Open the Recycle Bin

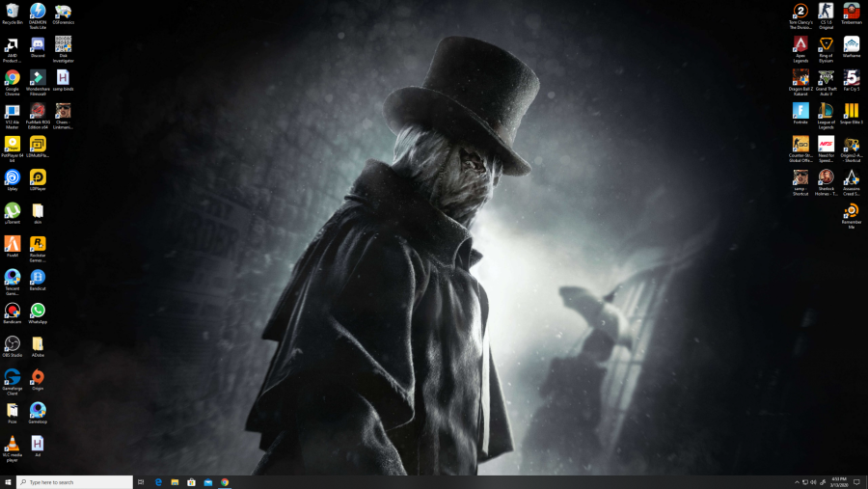tap(13, 12)
